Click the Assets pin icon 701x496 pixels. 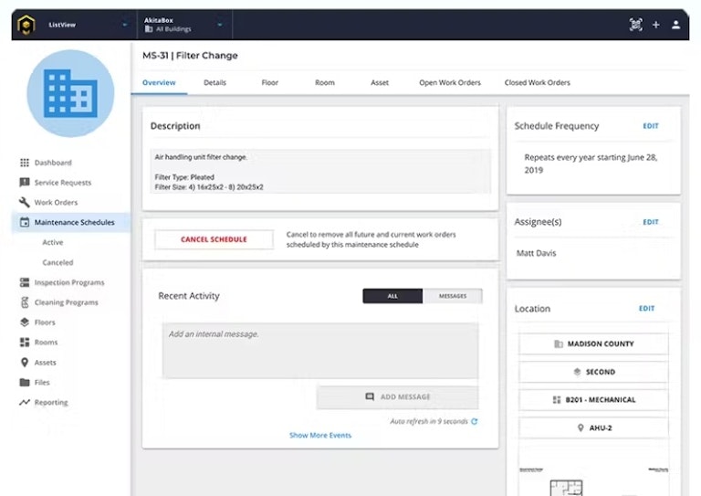pos(25,363)
